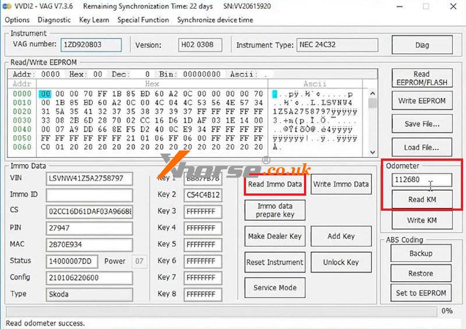Click the ABS Coding Backup button
Viewport: 466px width, 329px height.
tap(421, 253)
